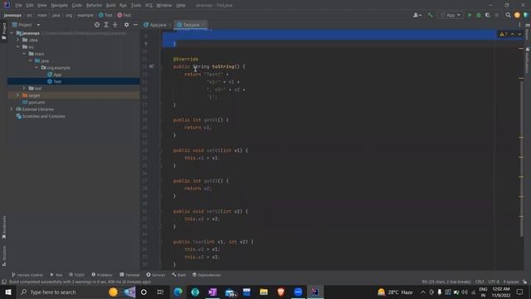531x299 pixels.
Task: Open OneNote from the taskbar
Action: [212, 292]
